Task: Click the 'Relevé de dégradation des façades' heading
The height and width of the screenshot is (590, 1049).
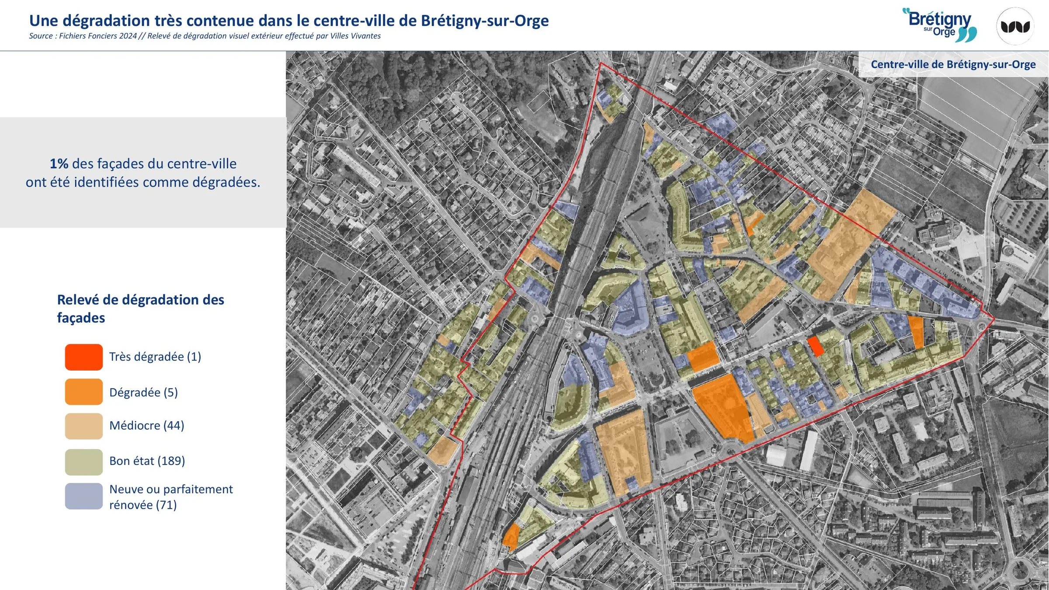Action: [x=140, y=309]
